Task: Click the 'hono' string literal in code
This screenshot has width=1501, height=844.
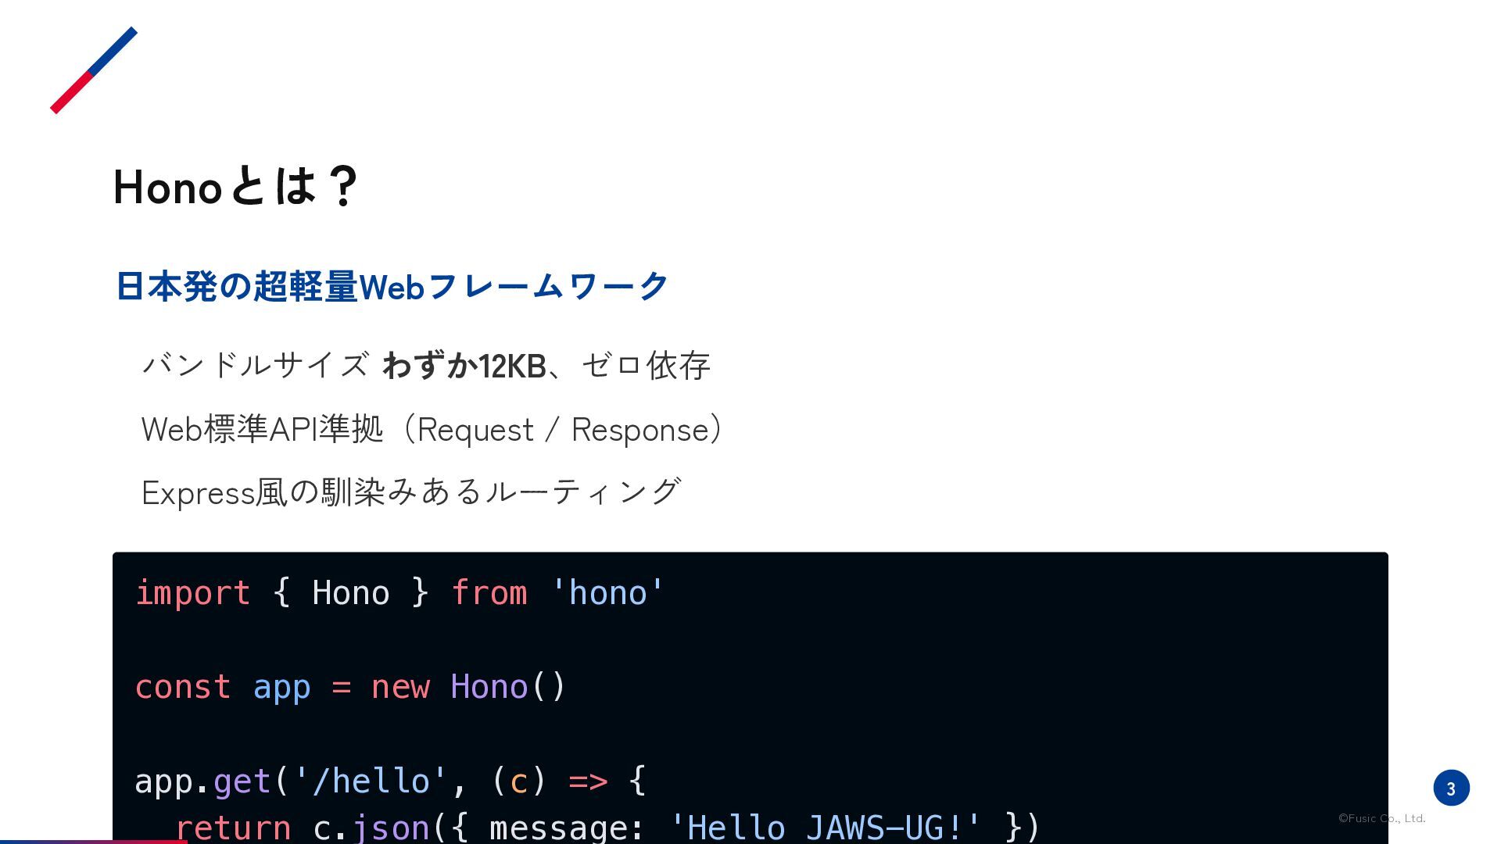Action: (607, 592)
